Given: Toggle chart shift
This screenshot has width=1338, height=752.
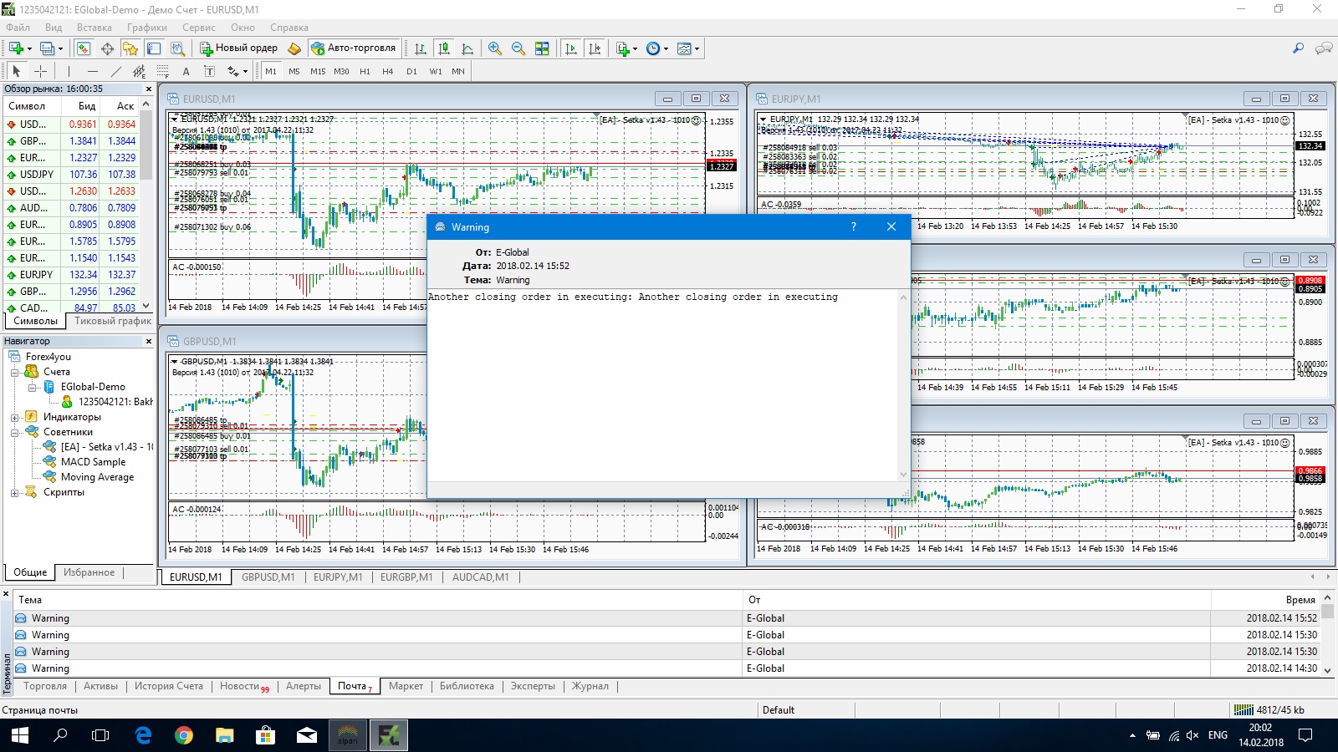Looking at the screenshot, I should [x=595, y=48].
